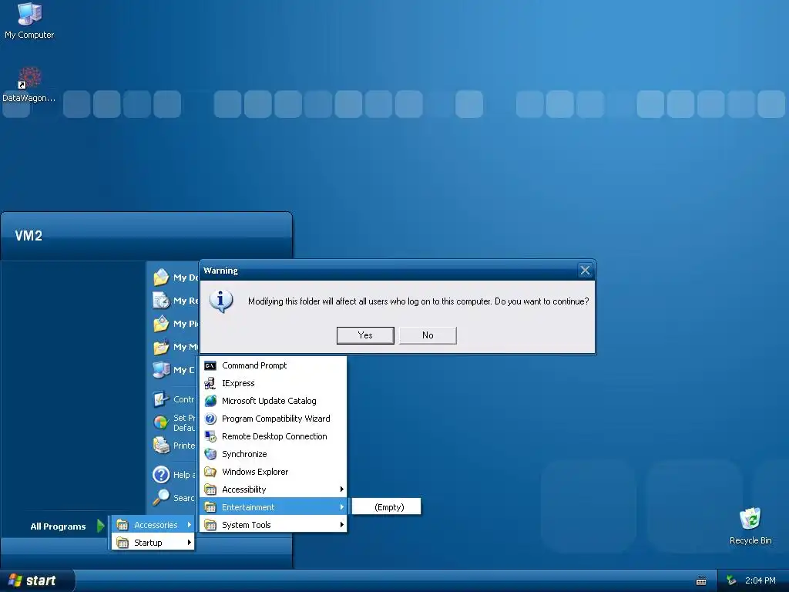
Task: Click the Command Prompt icon in Accessories
Action: [x=210, y=365]
